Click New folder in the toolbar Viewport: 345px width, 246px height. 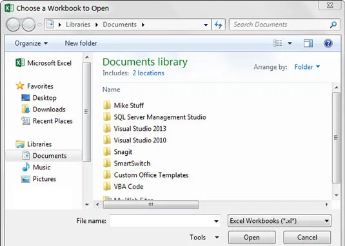(81, 43)
